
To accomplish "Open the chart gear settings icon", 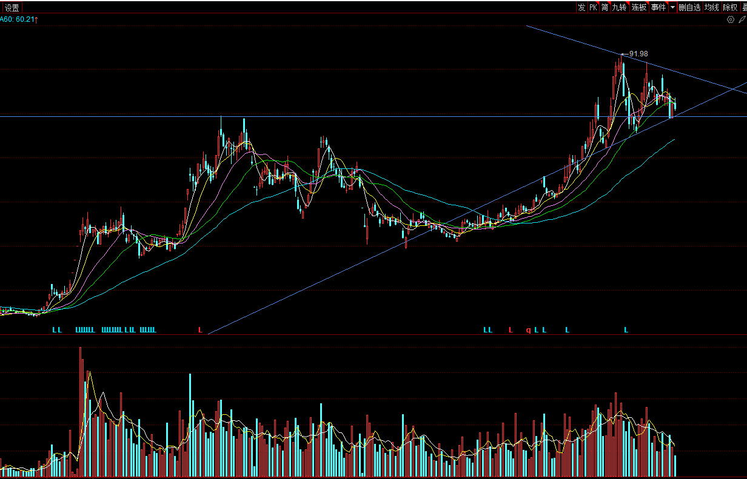I will (x=731, y=19).
